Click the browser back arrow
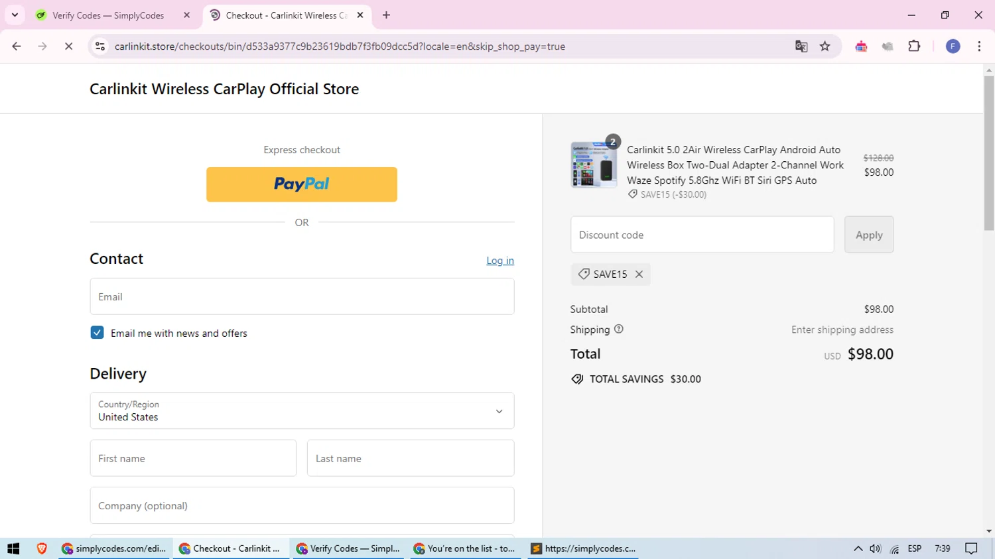Image resolution: width=995 pixels, height=559 pixels. click(17, 46)
